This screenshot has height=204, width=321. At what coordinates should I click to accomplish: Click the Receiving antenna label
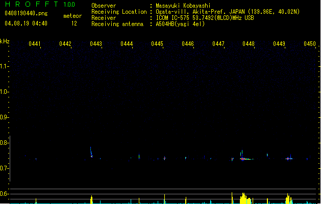[x=117, y=24]
